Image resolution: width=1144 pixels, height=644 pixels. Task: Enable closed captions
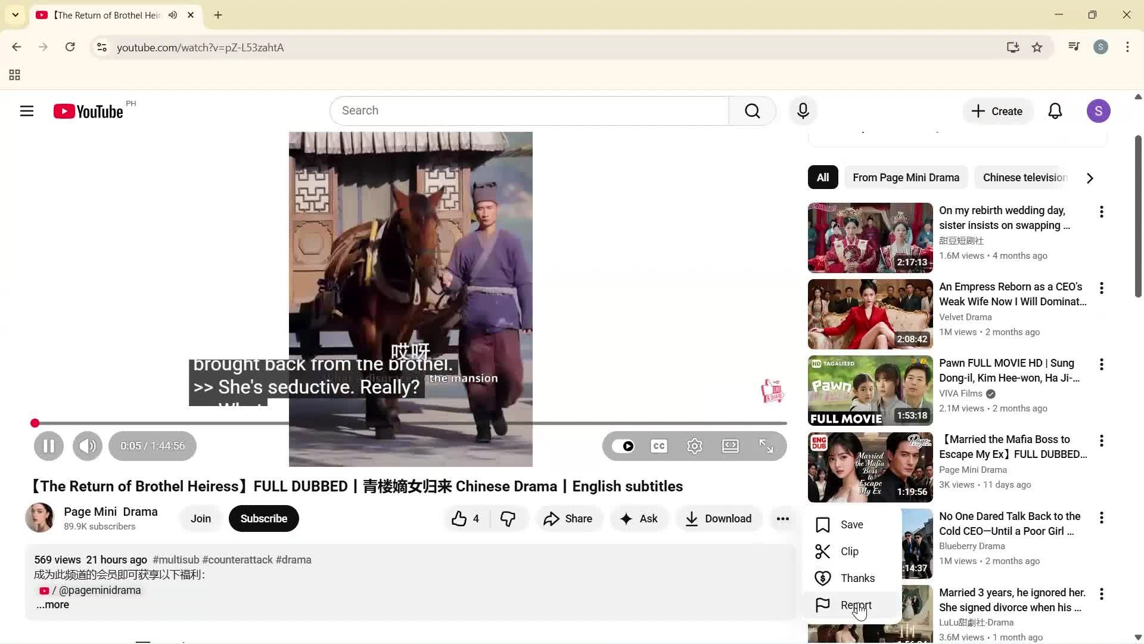[x=658, y=445]
